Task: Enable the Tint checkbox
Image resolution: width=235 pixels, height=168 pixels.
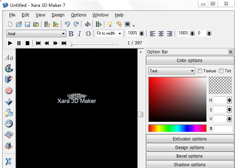Action: tap(221, 71)
